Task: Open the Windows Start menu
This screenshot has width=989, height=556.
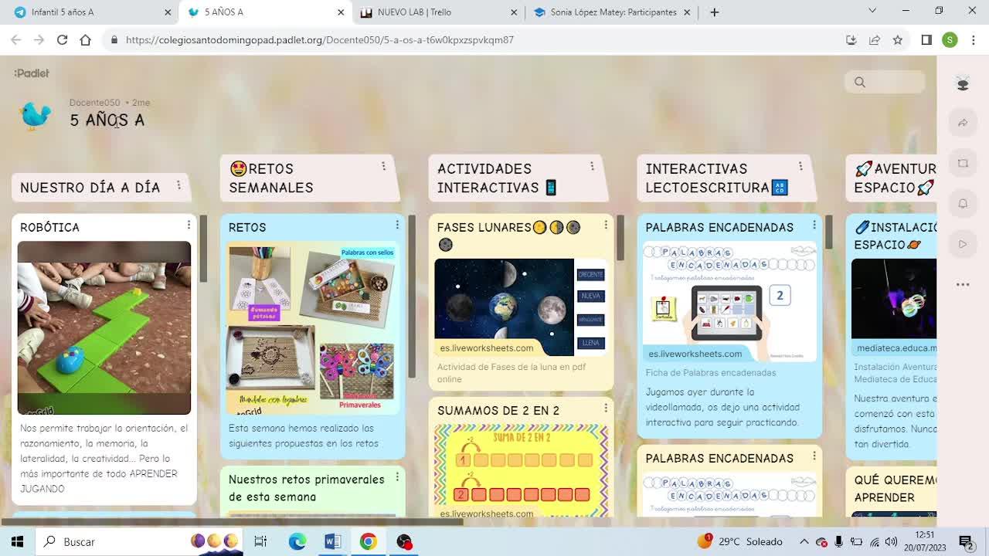Action: coord(17,542)
